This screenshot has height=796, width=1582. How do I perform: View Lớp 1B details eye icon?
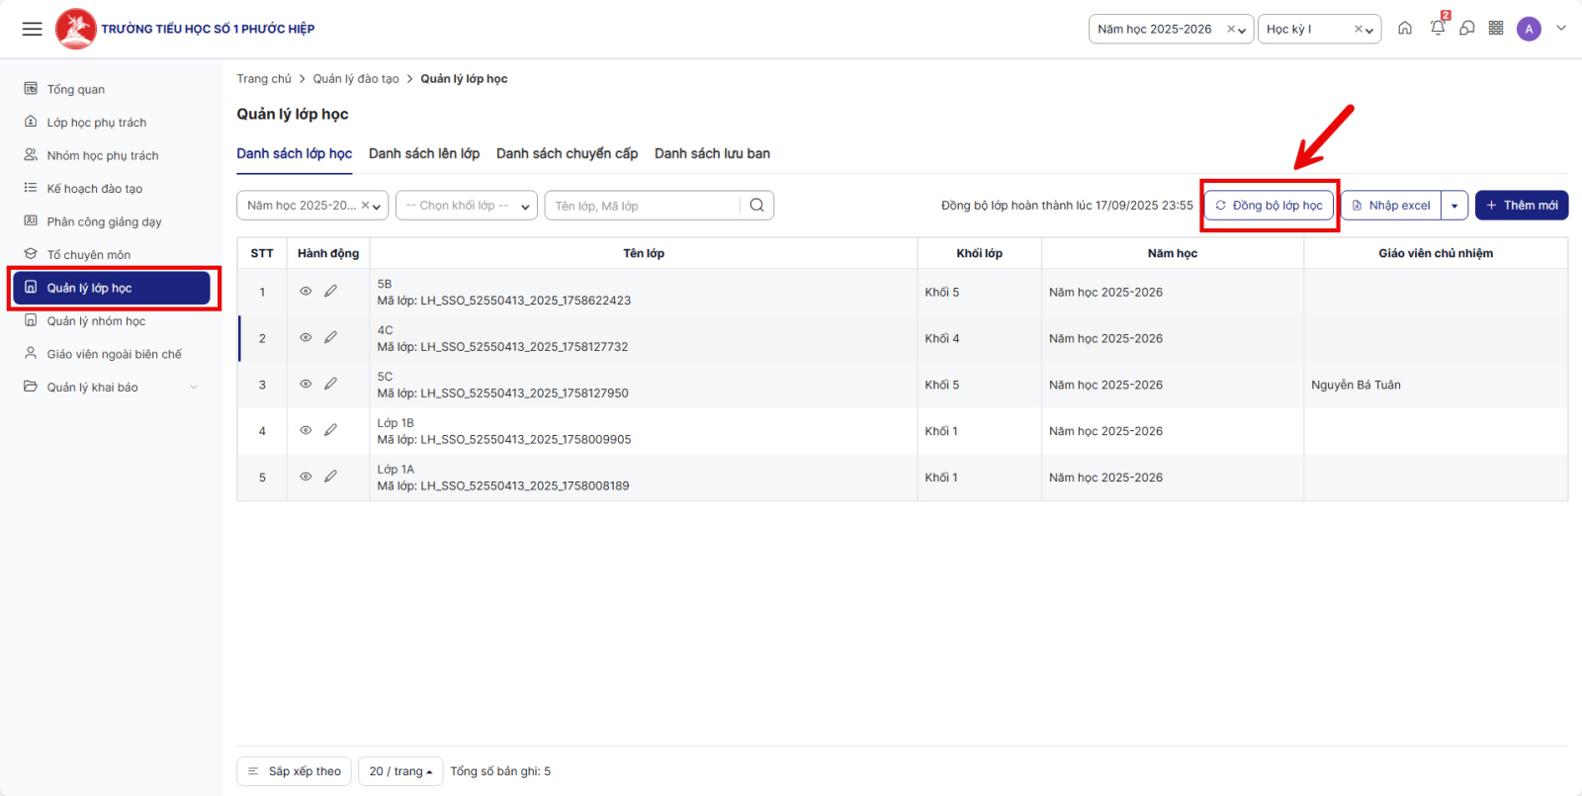coord(306,430)
